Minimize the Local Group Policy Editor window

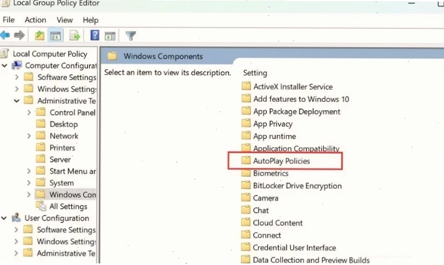point(412,3)
